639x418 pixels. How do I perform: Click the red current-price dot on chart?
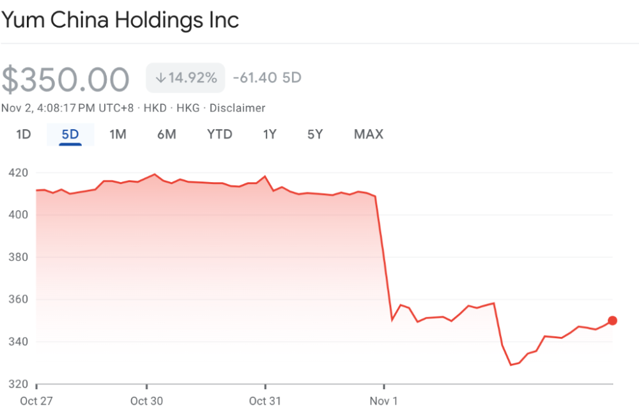pyautogui.click(x=612, y=321)
